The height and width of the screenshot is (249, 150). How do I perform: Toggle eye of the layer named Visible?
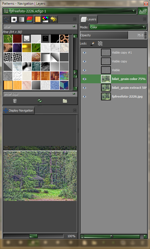pos(84,70)
